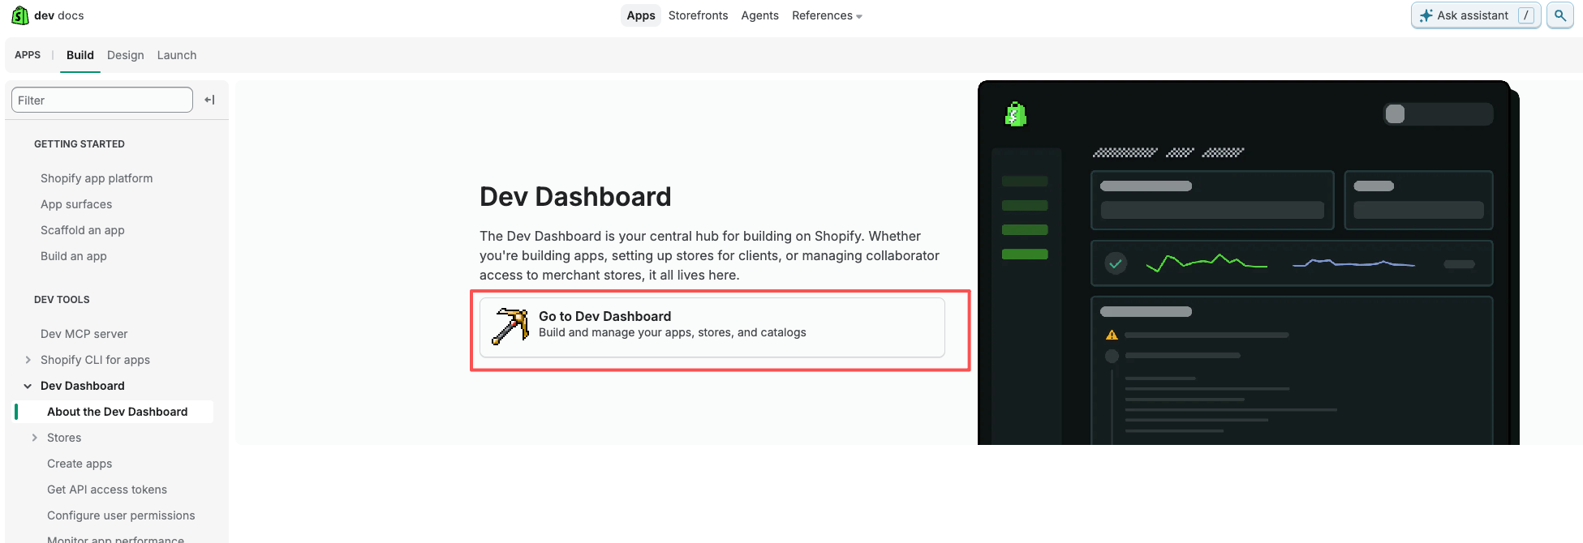The height and width of the screenshot is (543, 1583).
Task: Click the pickaxe icon on dashboard card
Action: 510,327
